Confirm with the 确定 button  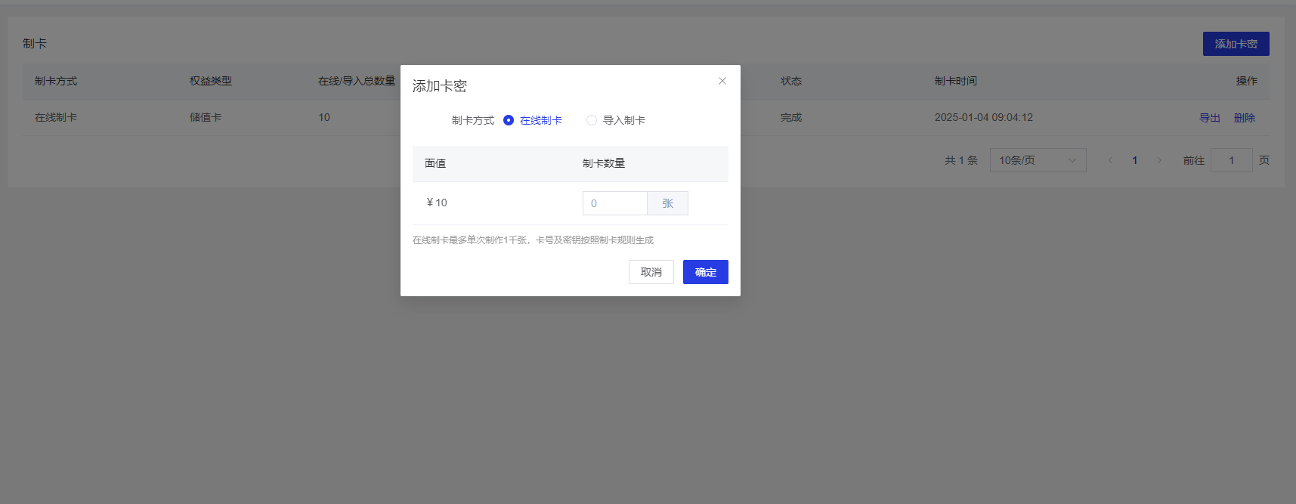click(705, 272)
